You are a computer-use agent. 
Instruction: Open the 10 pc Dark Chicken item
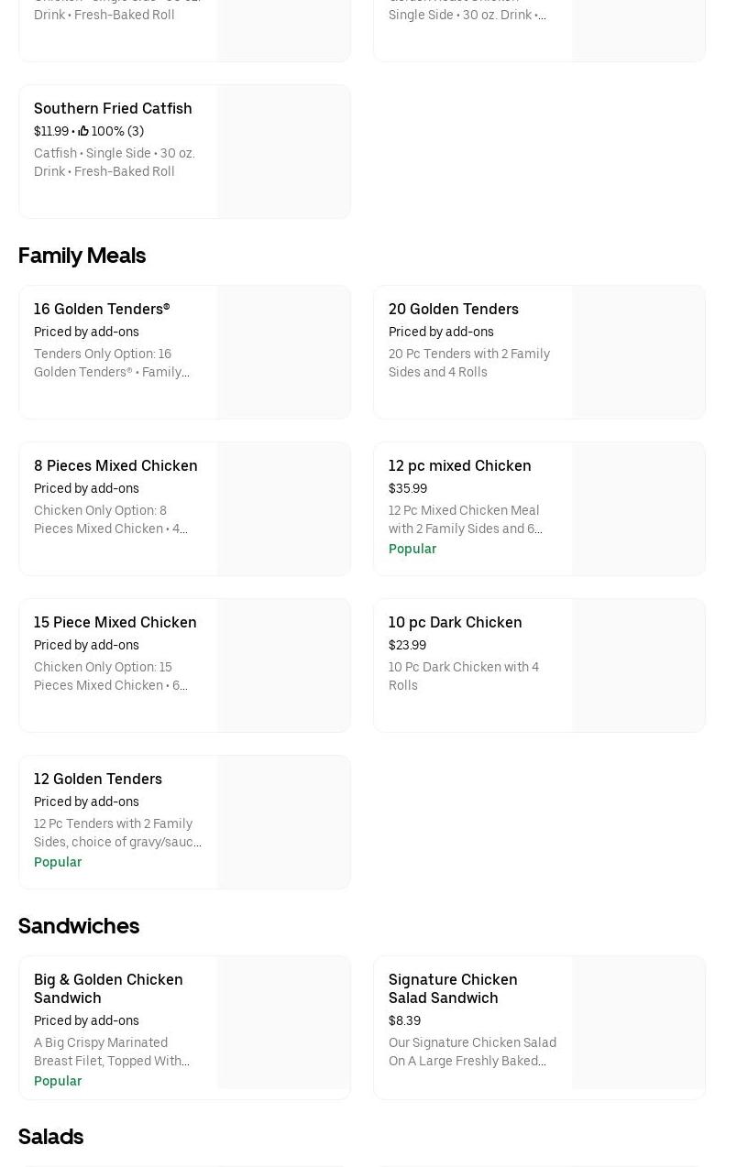[x=455, y=623]
